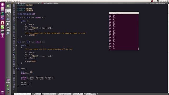
Task: Open the system settings gear menu
Action: pyautogui.click(x=168, y=1)
